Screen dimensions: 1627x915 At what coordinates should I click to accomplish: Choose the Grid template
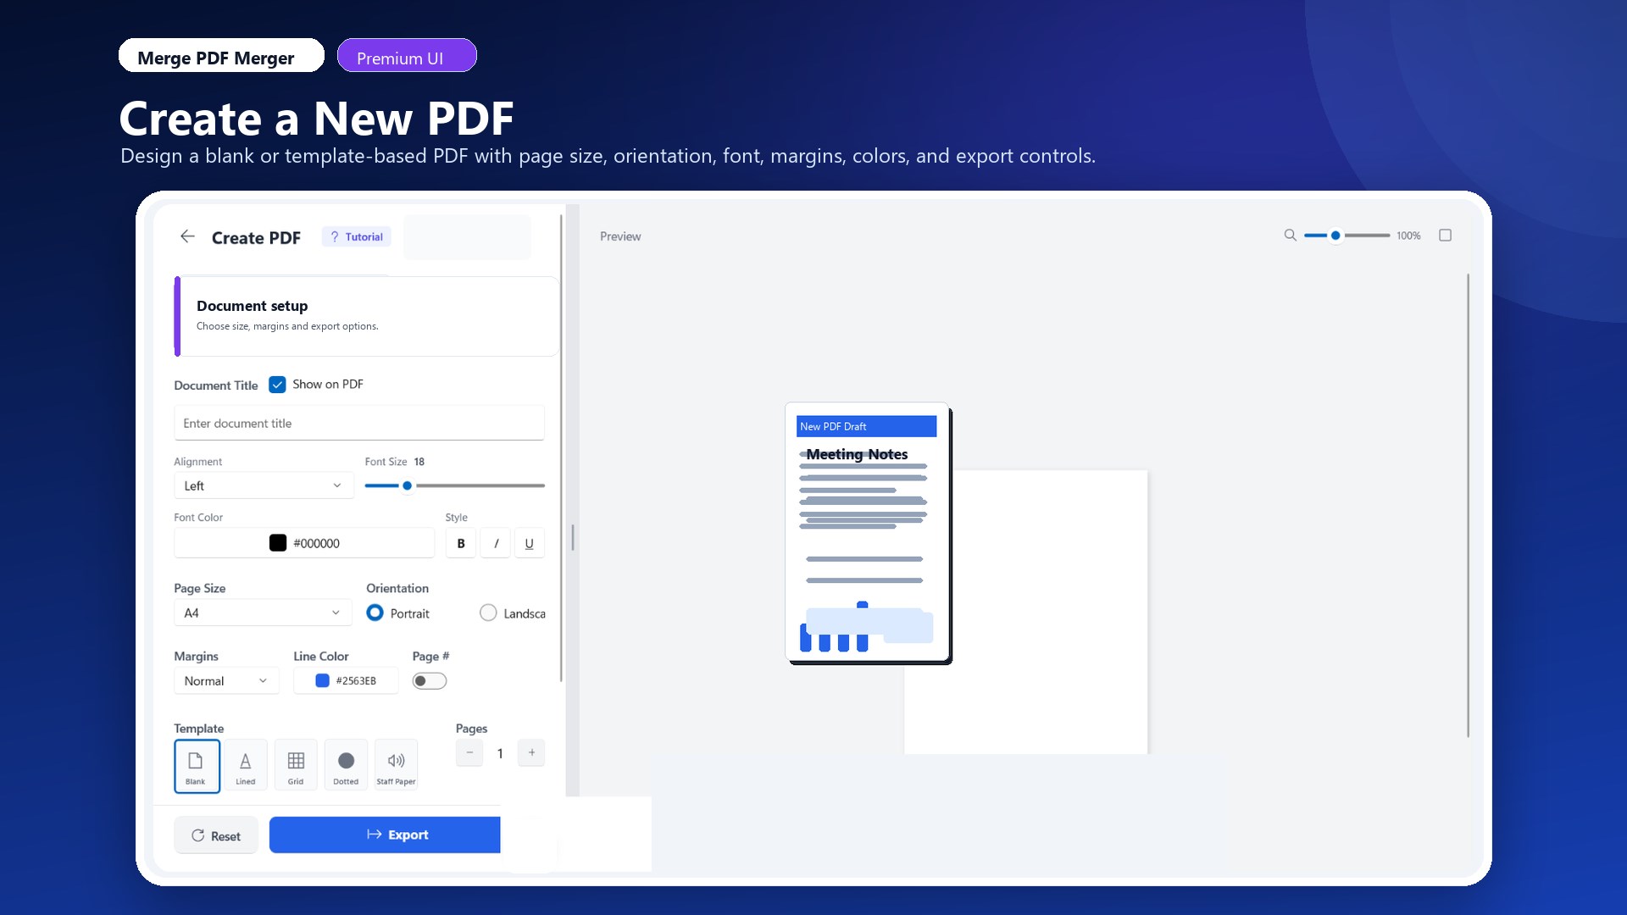296,766
